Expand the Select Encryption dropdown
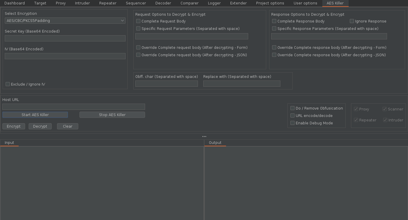This screenshot has width=408, height=220. tap(65, 21)
